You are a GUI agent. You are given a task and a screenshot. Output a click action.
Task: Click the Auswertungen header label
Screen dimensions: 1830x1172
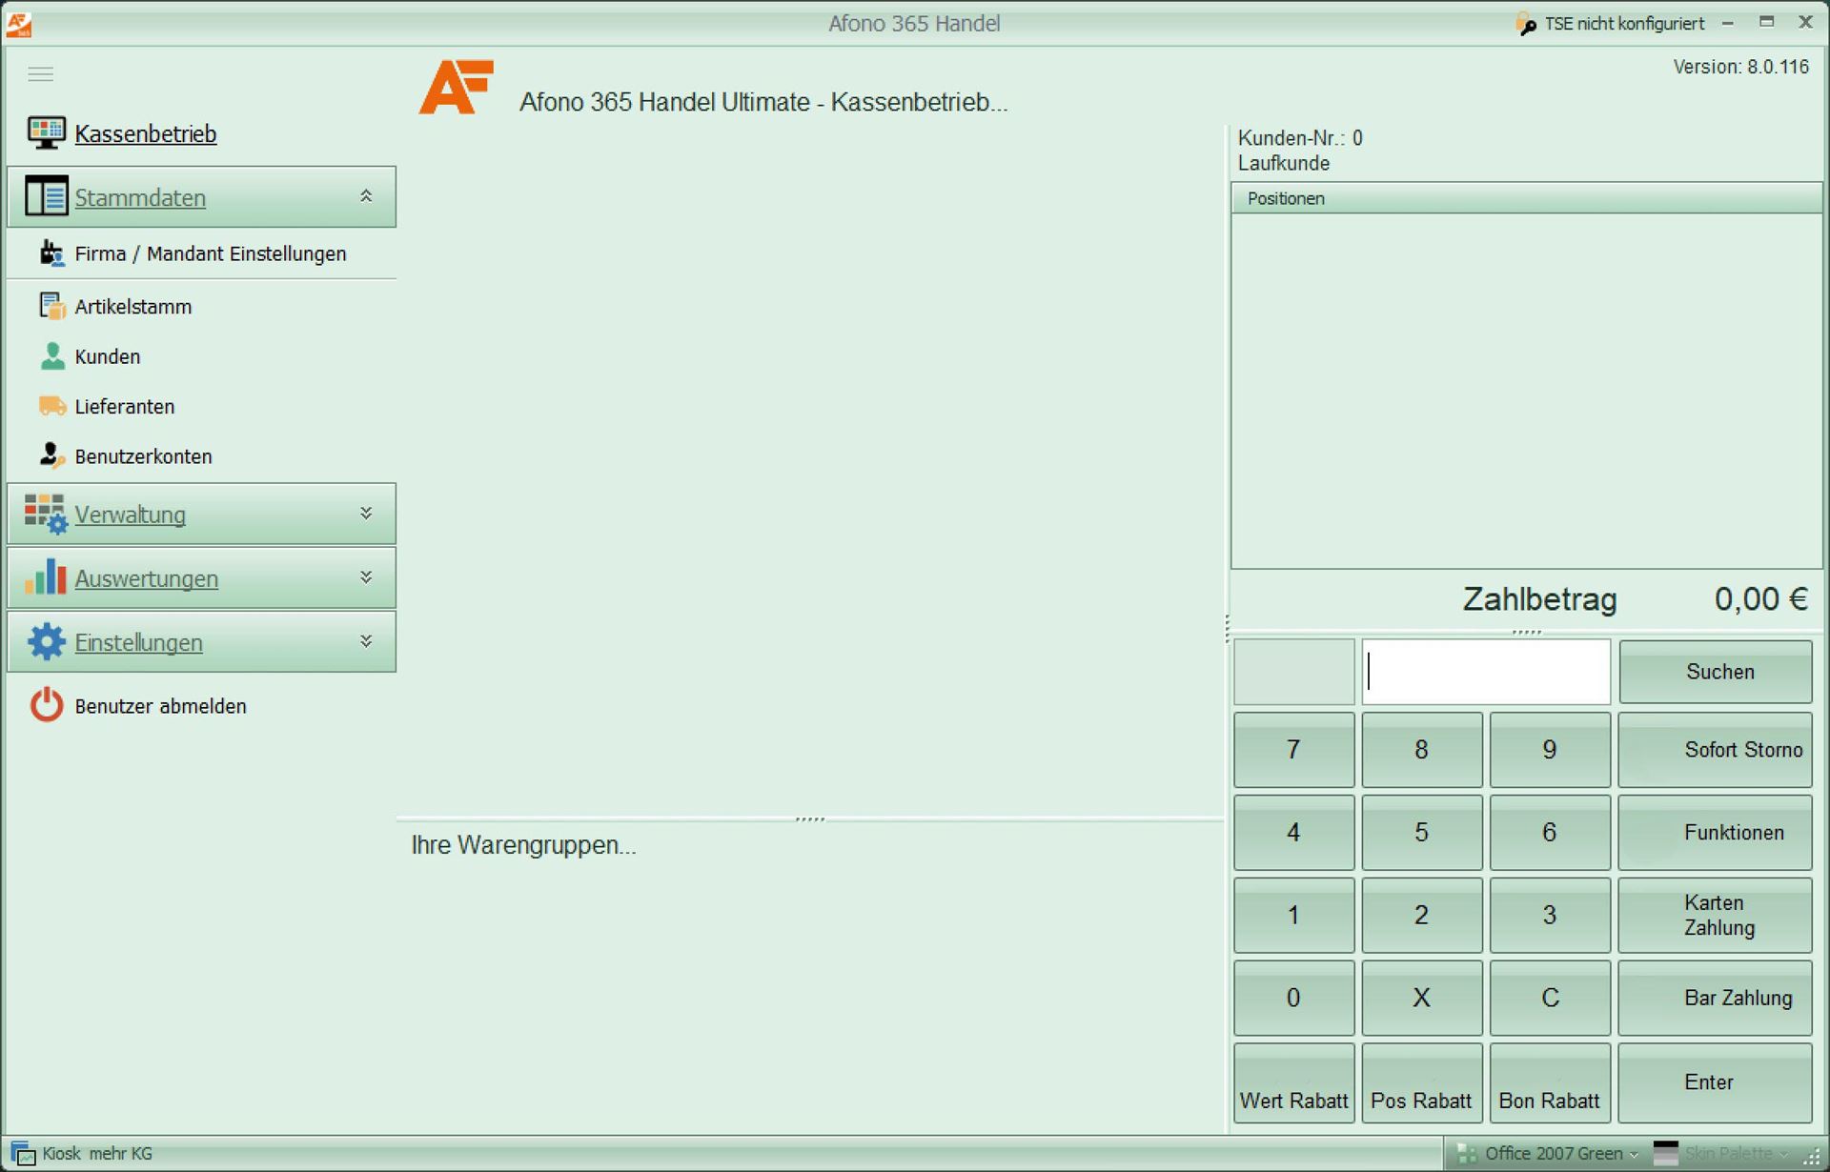[x=147, y=578]
